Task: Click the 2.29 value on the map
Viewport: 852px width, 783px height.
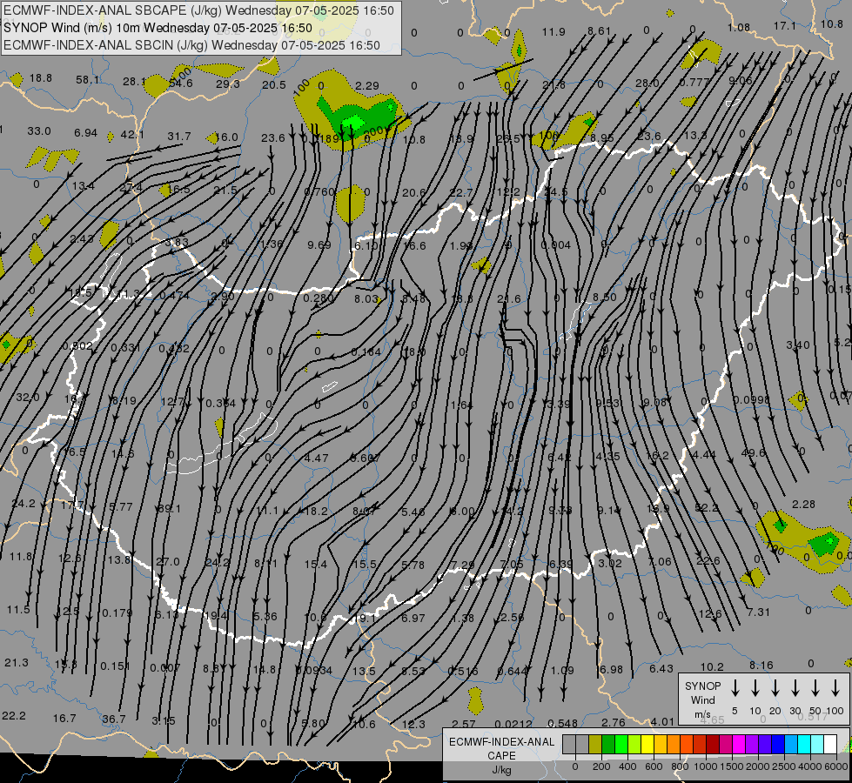Action: pyautogui.click(x=366, y=85)
